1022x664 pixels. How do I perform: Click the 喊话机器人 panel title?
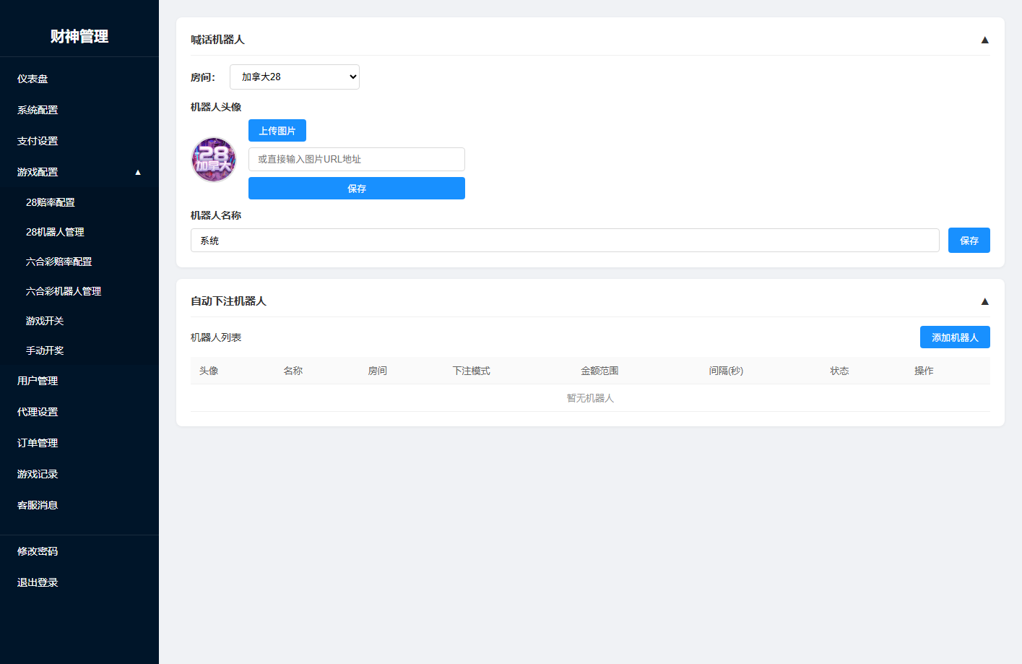click(217, 40)
